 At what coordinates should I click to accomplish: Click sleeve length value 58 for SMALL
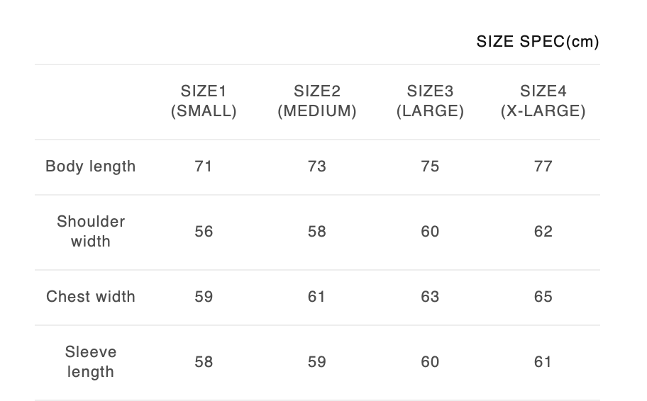204,362
